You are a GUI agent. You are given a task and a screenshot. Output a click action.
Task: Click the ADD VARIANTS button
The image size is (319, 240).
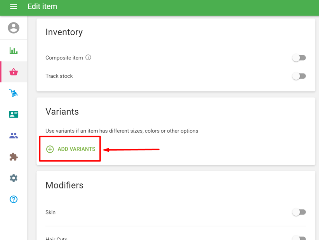[71, 149]
